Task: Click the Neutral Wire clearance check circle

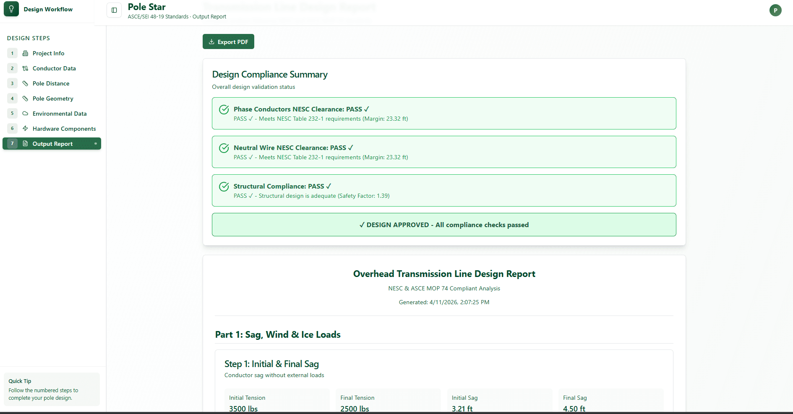Action: (224, 148)
